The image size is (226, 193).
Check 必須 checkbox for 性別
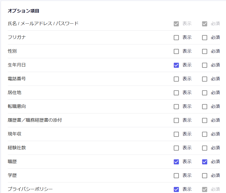[x=205, y=51]
